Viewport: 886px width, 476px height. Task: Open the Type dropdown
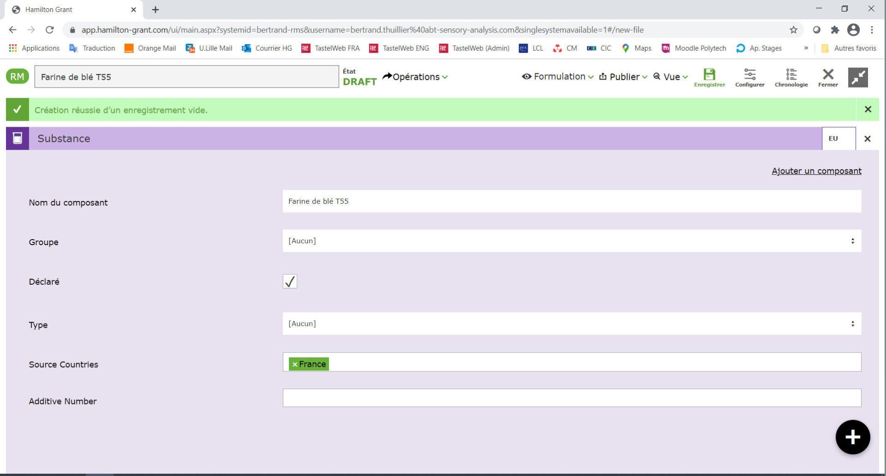572,323
